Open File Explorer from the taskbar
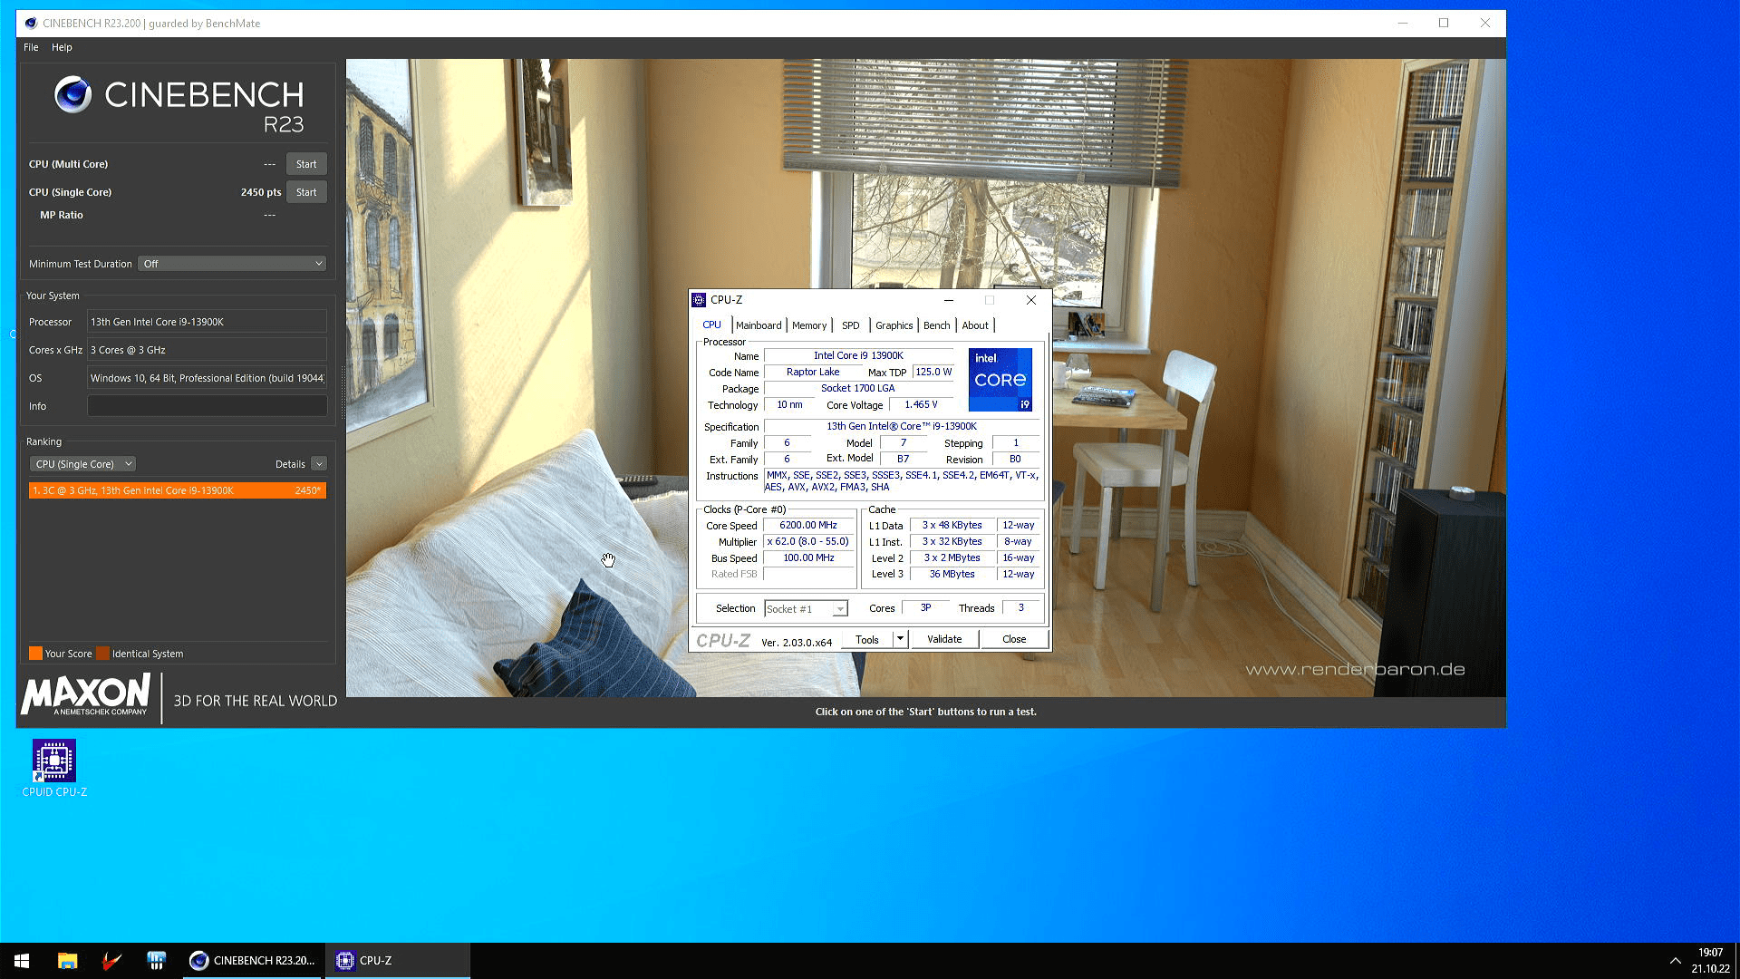Image resolution: width=1740 pixels, height=979 pixels. [67, 960]
